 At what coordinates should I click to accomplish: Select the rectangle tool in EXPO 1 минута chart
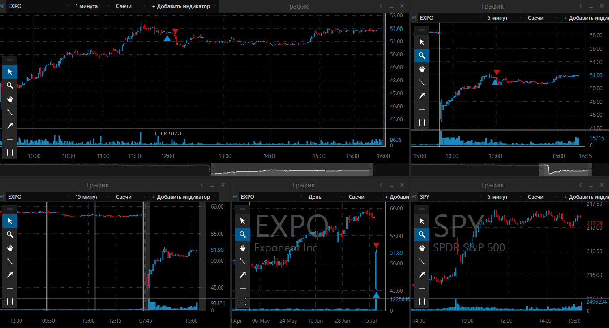point(10,153)
